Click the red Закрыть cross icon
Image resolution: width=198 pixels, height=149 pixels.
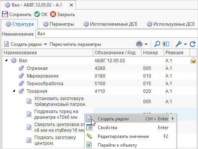click(x=53, y=14)
